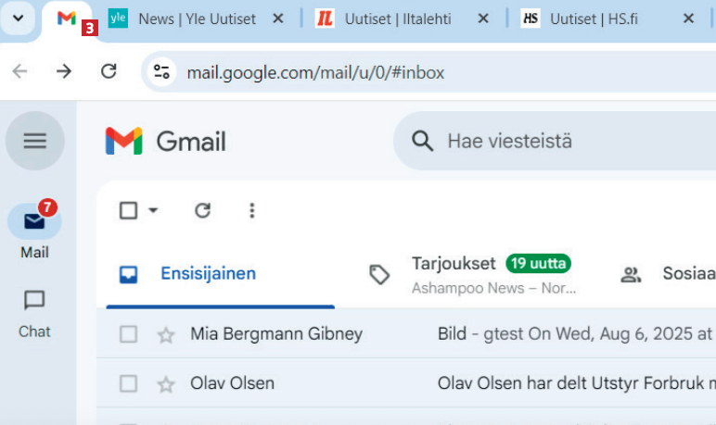716x425 pixels.
Task: Check the Mia Bergmann Gibney email checkbox
Action: pyautogui.click(x=129, y=334)
